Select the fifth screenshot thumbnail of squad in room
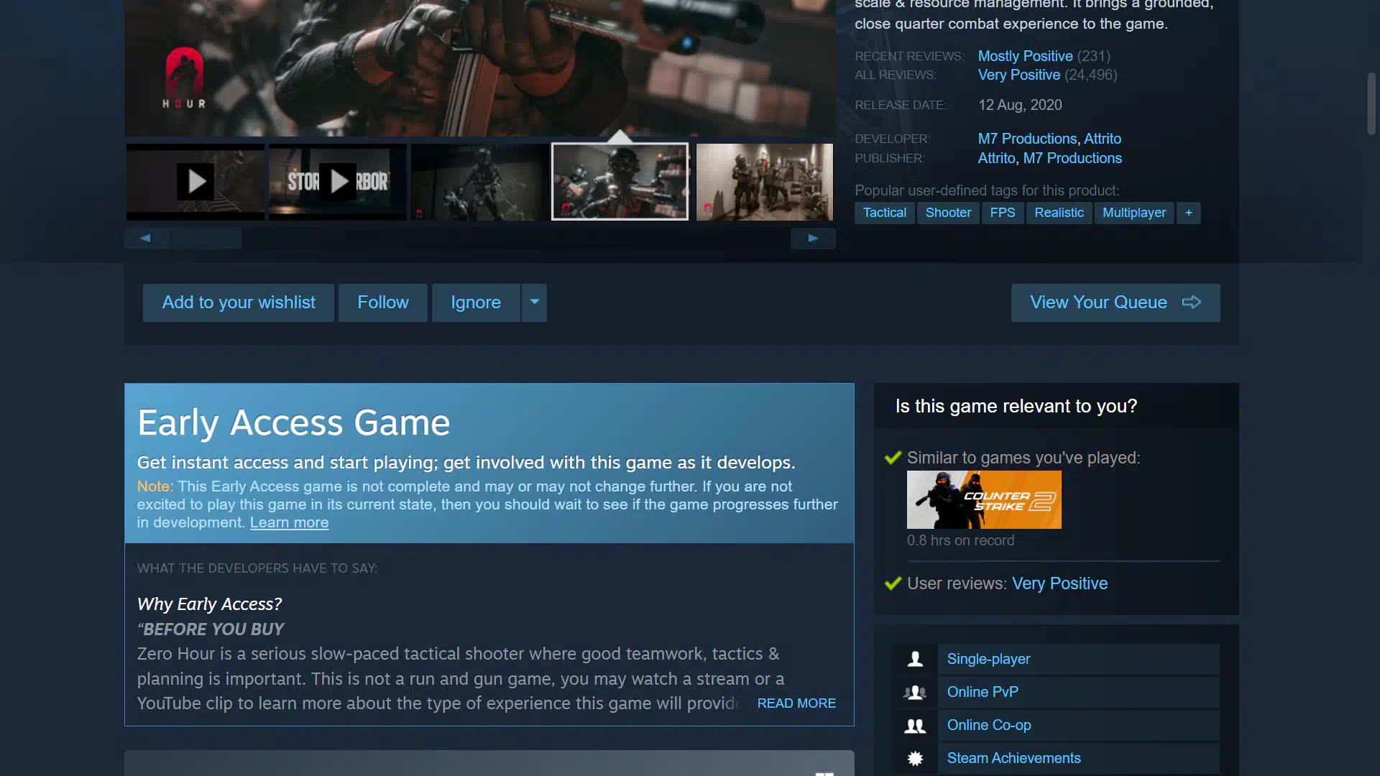This screenshot has height=776, width=1380. coord(765,182)
